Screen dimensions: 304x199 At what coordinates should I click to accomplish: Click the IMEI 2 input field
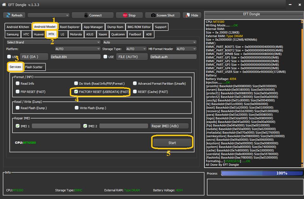point(124,126)
